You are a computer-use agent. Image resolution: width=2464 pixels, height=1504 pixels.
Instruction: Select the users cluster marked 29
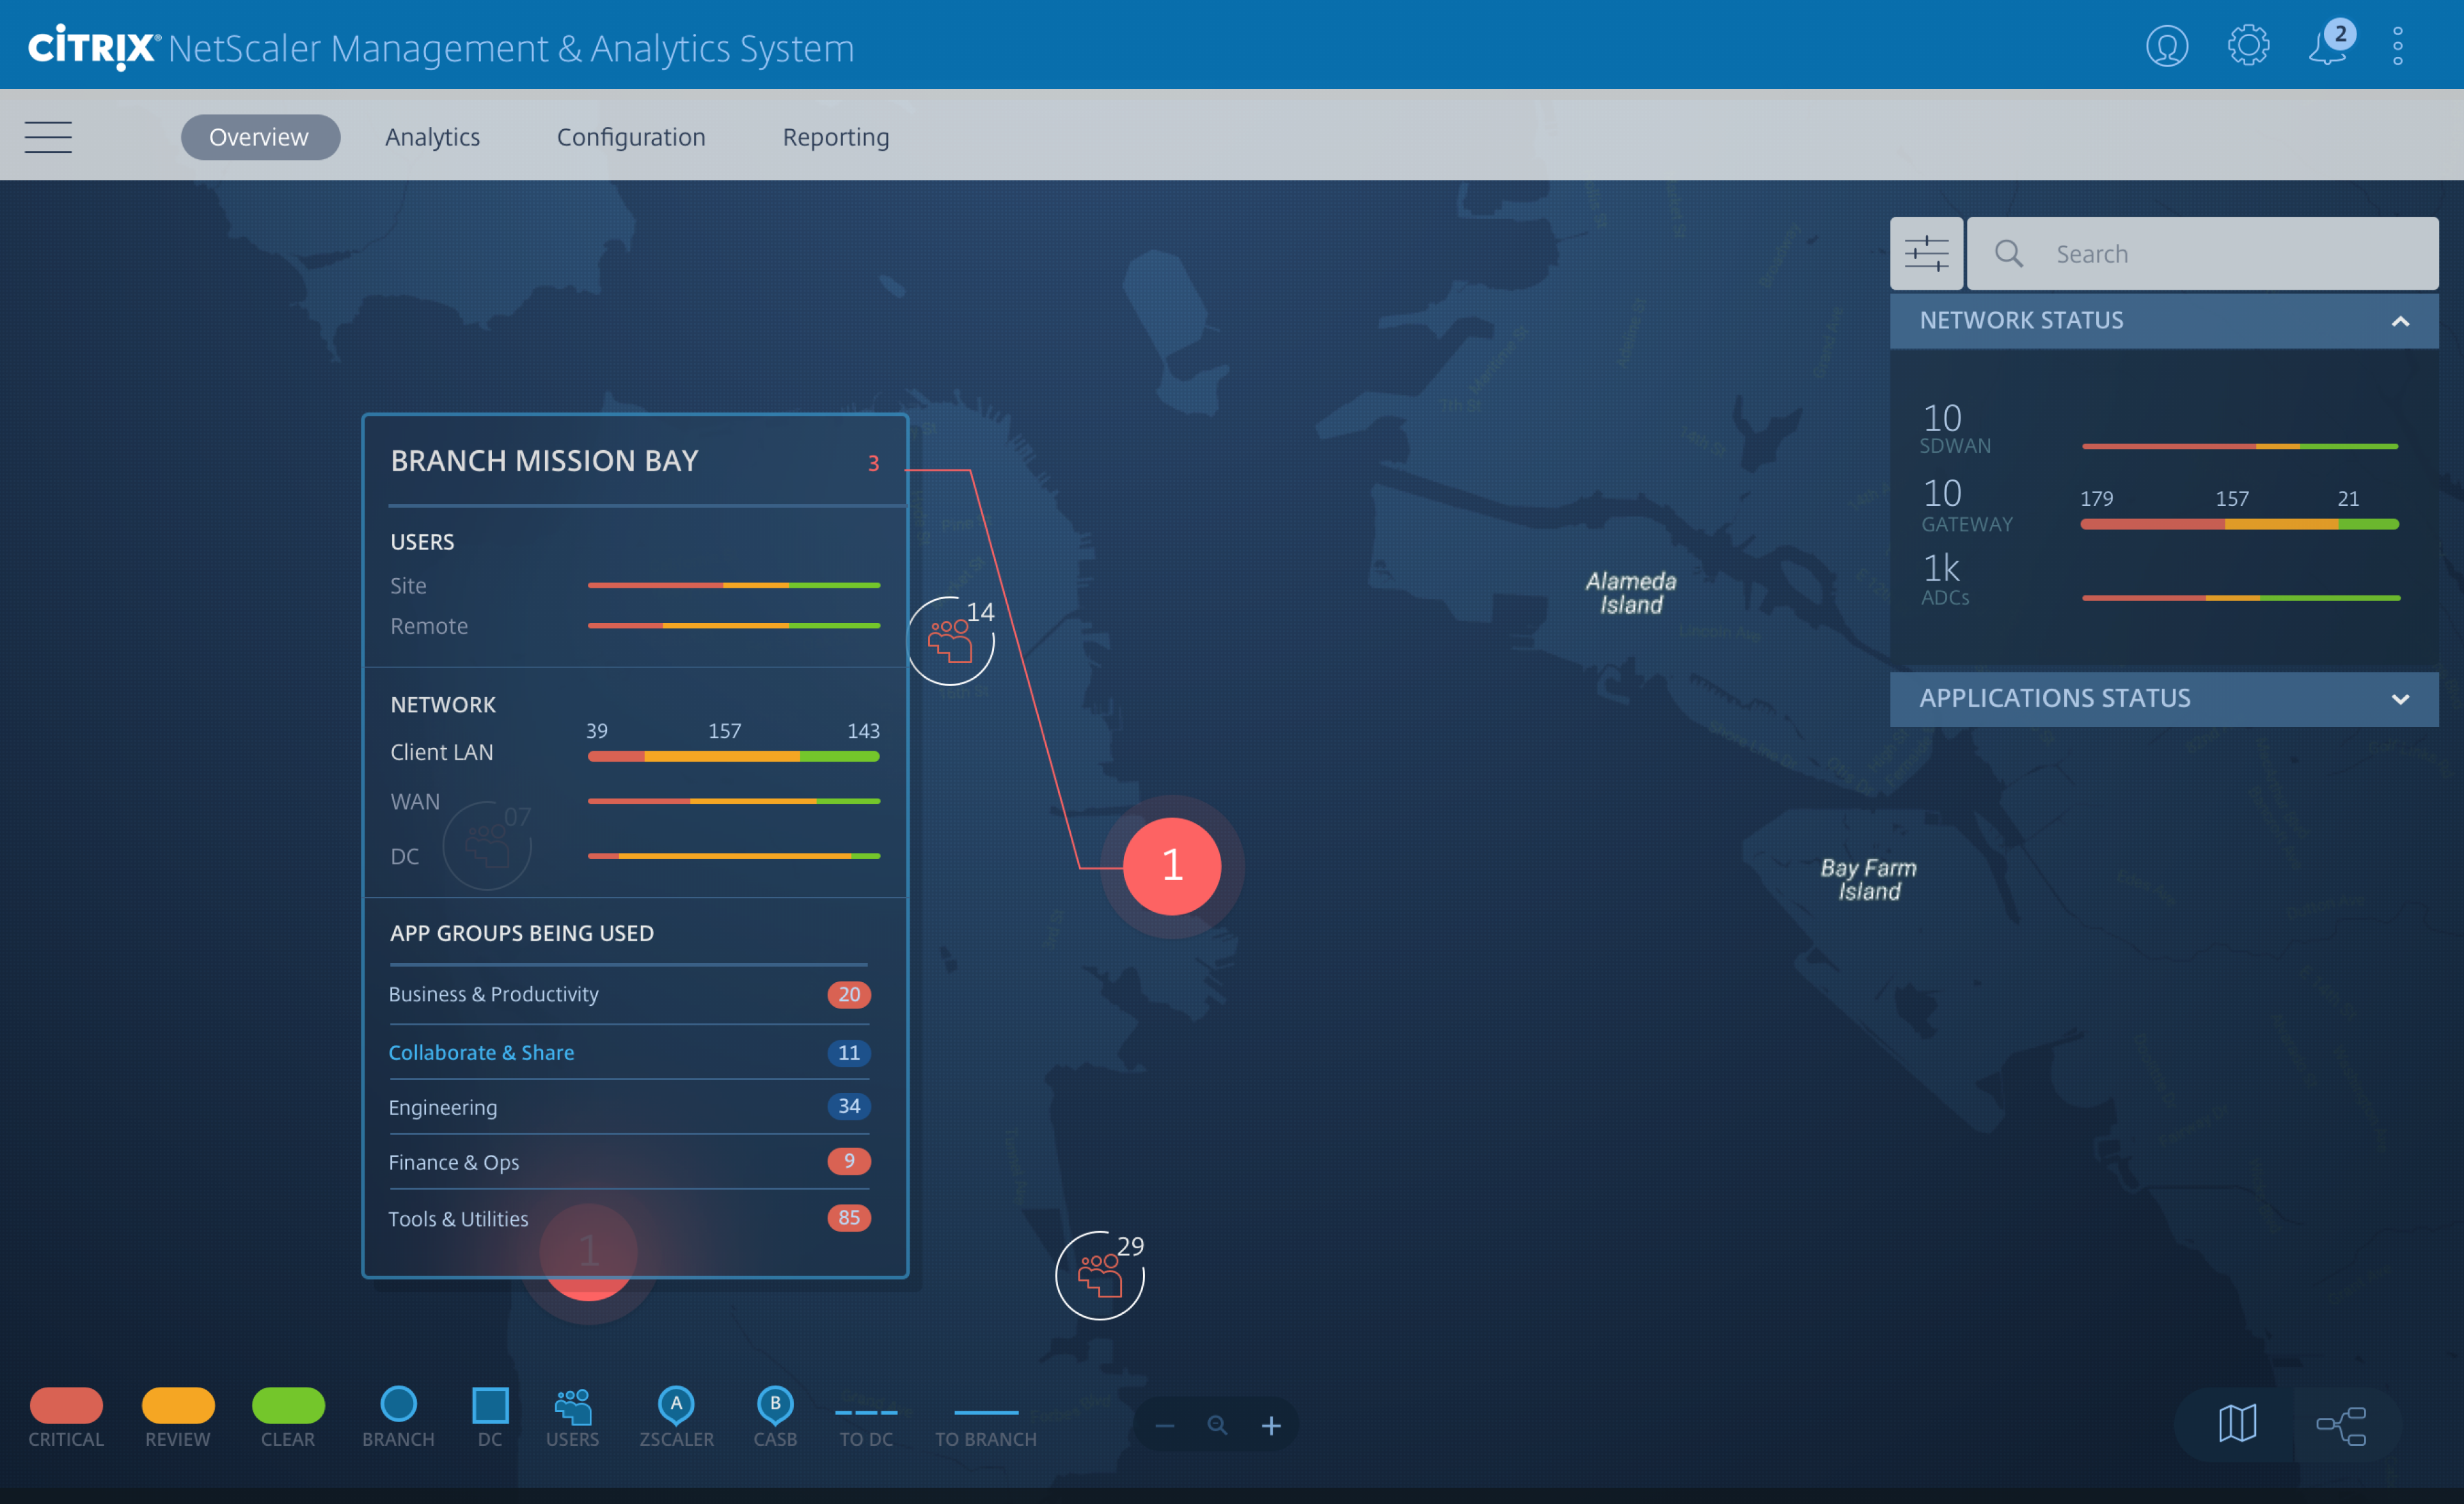point(1100,1275)
